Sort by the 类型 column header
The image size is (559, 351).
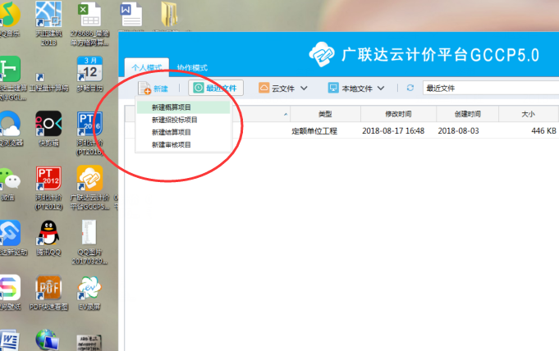(x=325, y=114)
